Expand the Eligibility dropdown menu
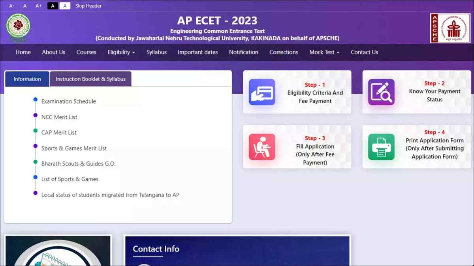 tap(121, 52)
